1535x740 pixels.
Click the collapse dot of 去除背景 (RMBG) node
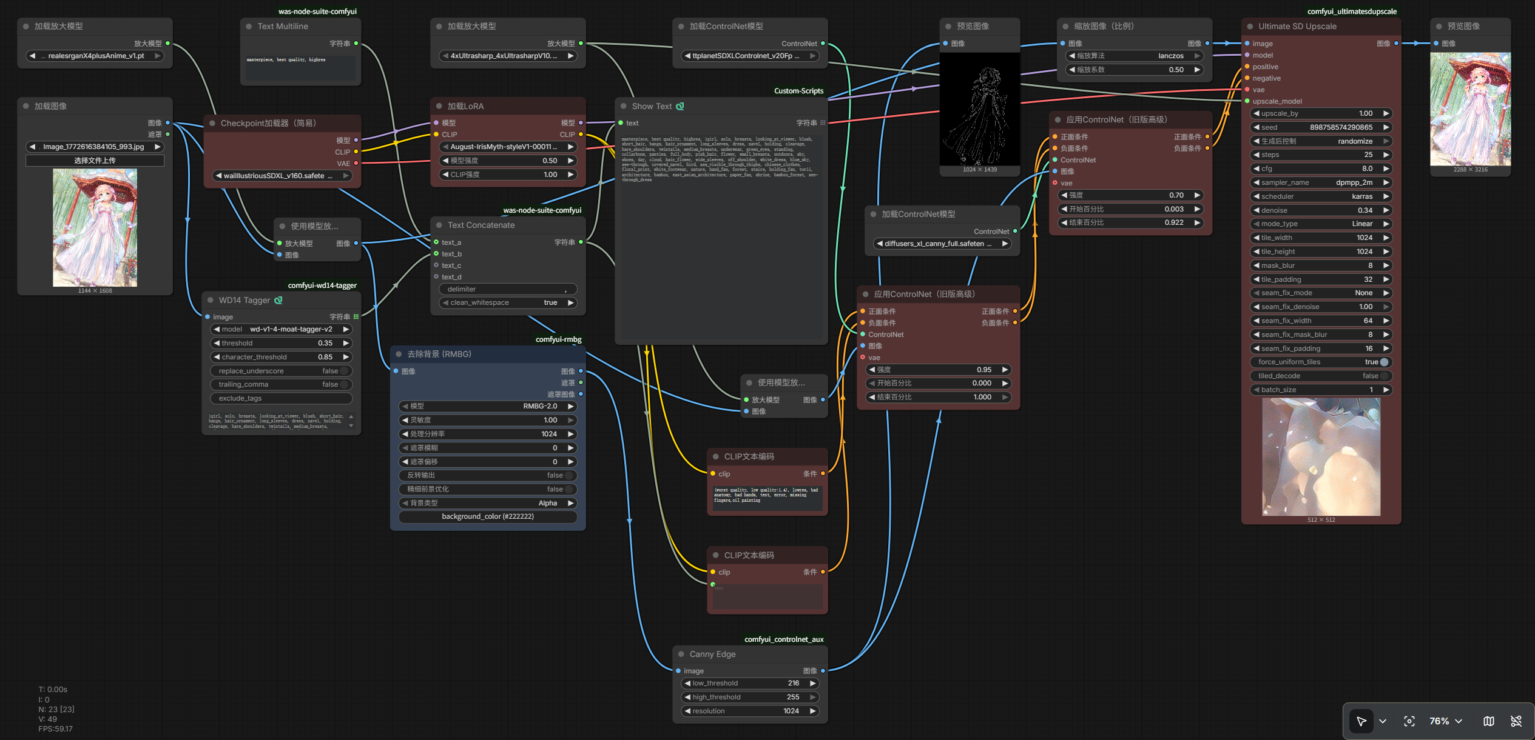(399, 354)
